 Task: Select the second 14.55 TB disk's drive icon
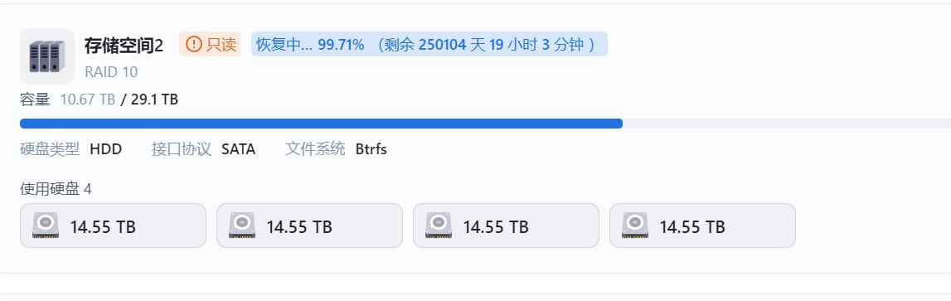coord(242,226)
